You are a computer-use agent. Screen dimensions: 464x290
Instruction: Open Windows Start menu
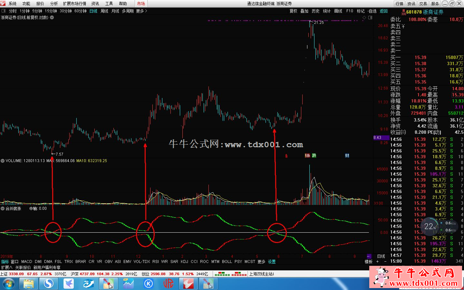[x=9, y=284]
